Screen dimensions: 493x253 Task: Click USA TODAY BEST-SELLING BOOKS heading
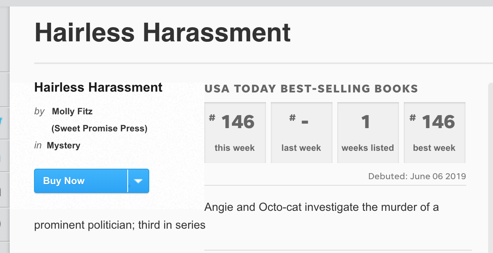[x=311, y=88]
